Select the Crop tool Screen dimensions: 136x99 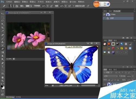pyautogui.click(x=2, y=28)
